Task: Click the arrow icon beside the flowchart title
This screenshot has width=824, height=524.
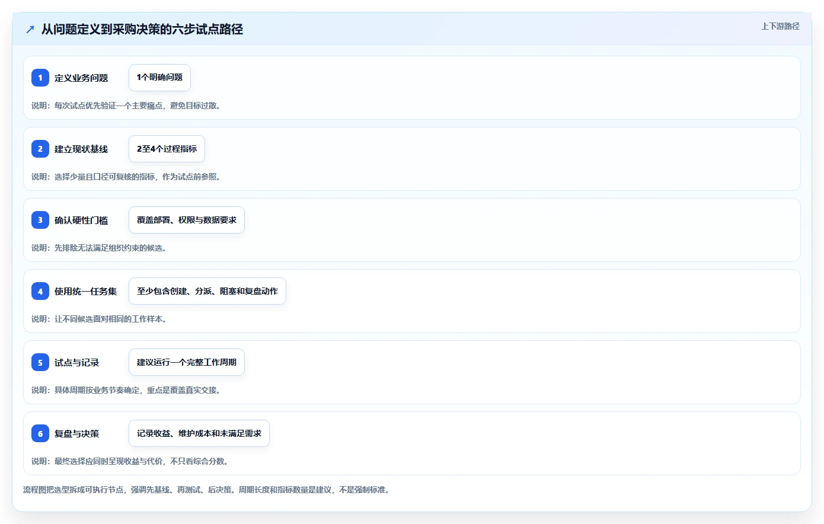Action: tap(30, 29)
